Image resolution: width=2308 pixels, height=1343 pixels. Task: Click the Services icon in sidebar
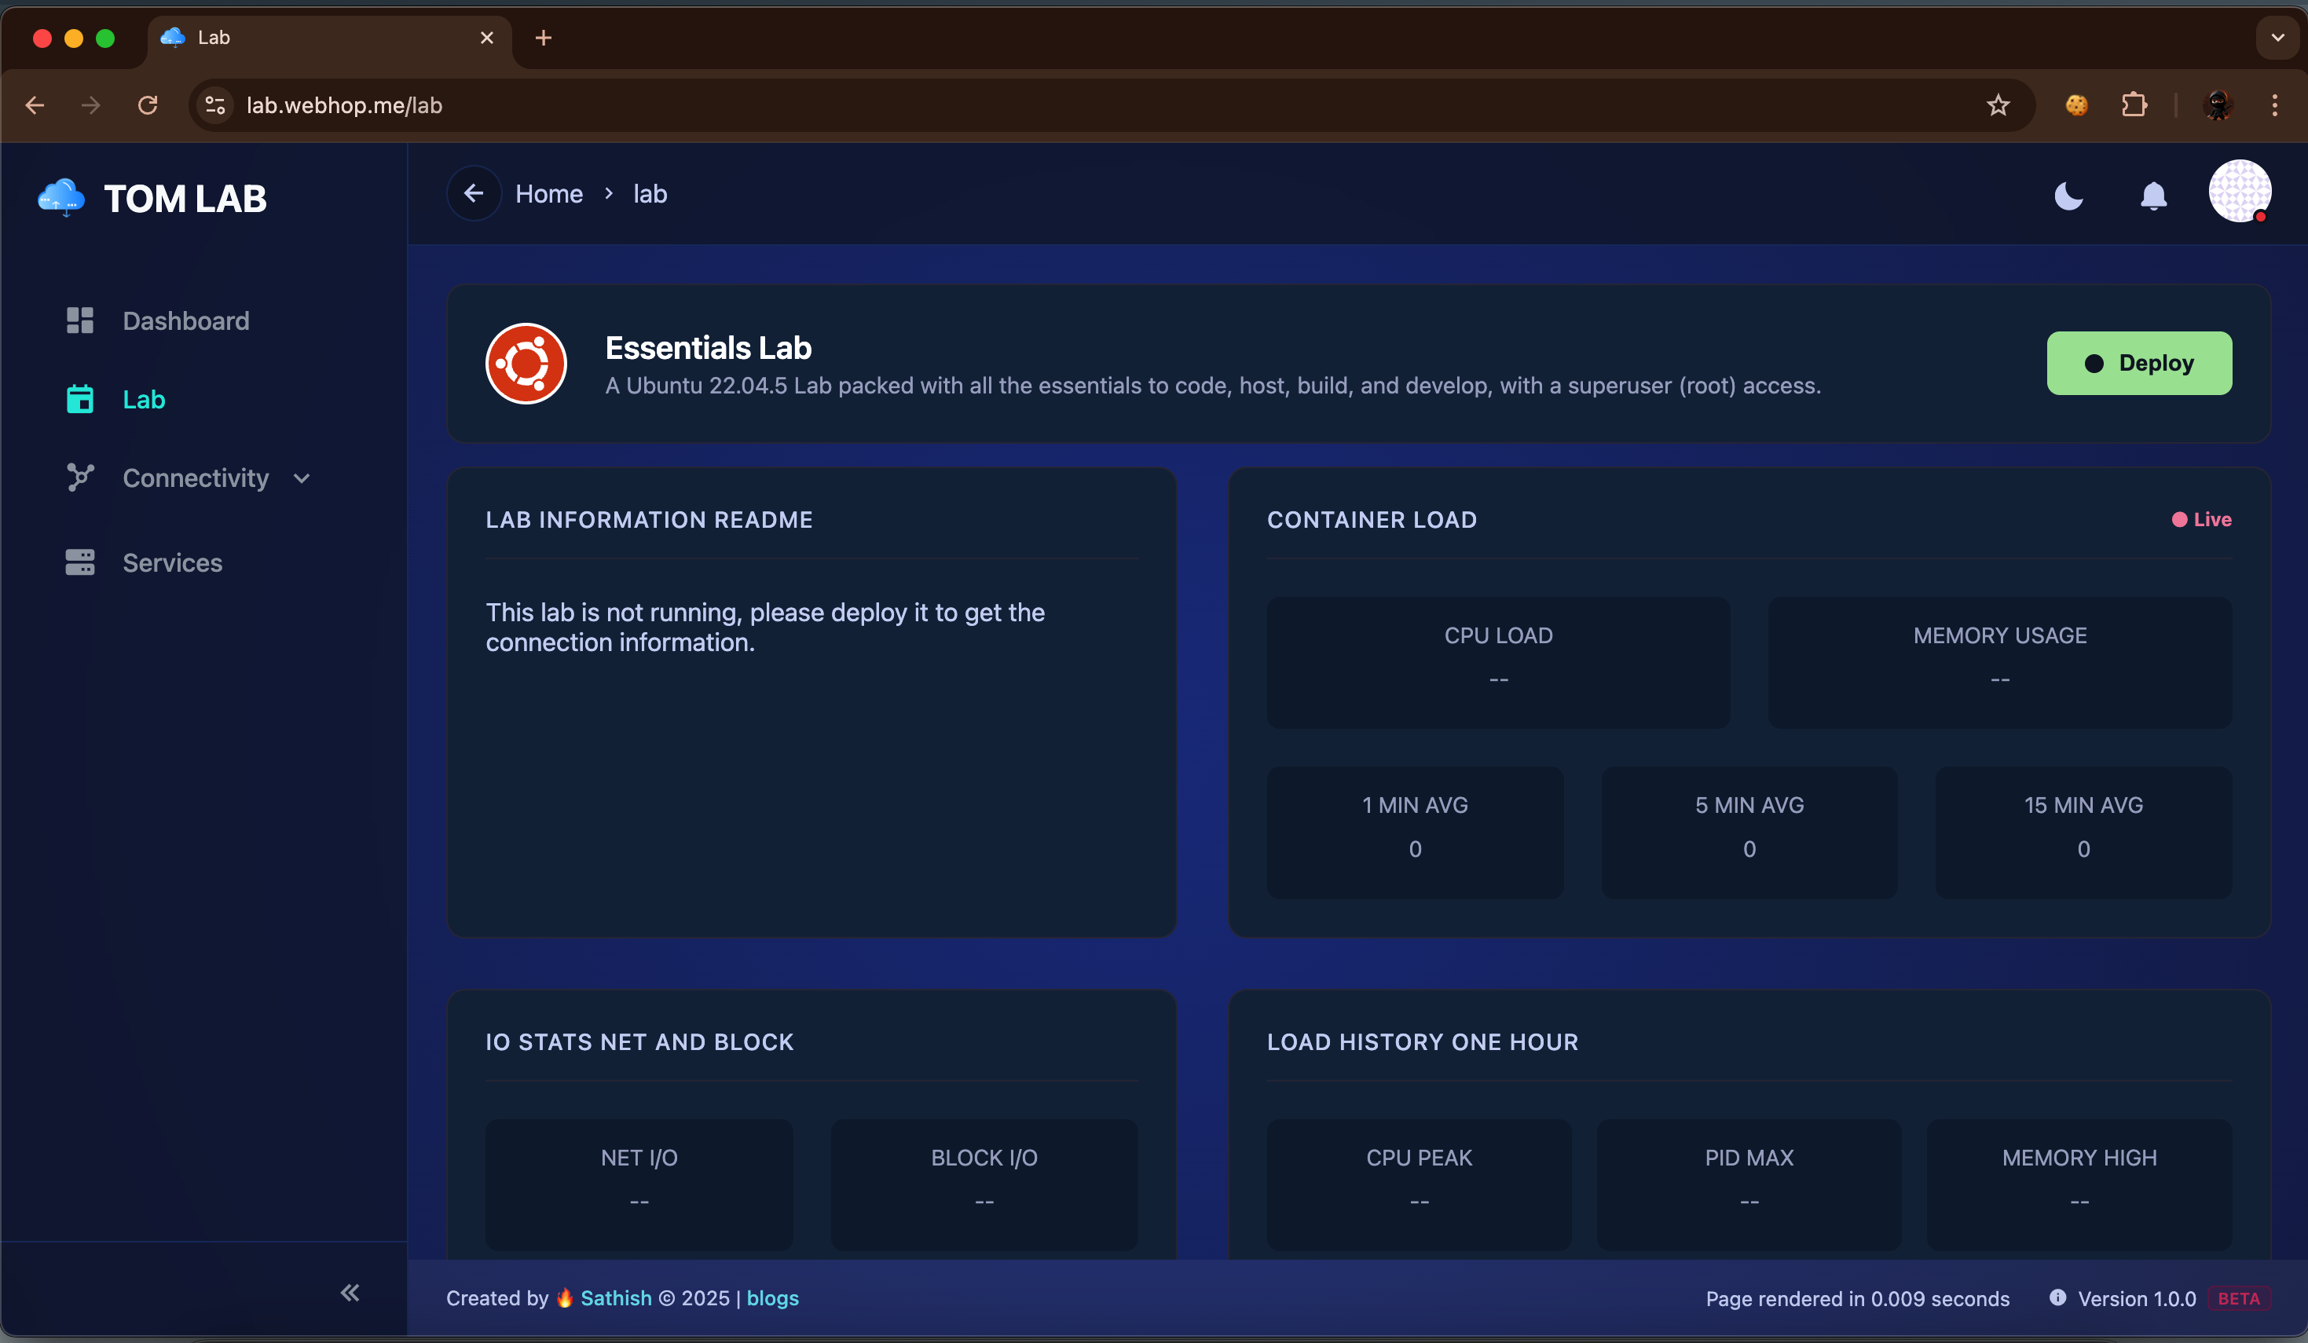(81, 562)
